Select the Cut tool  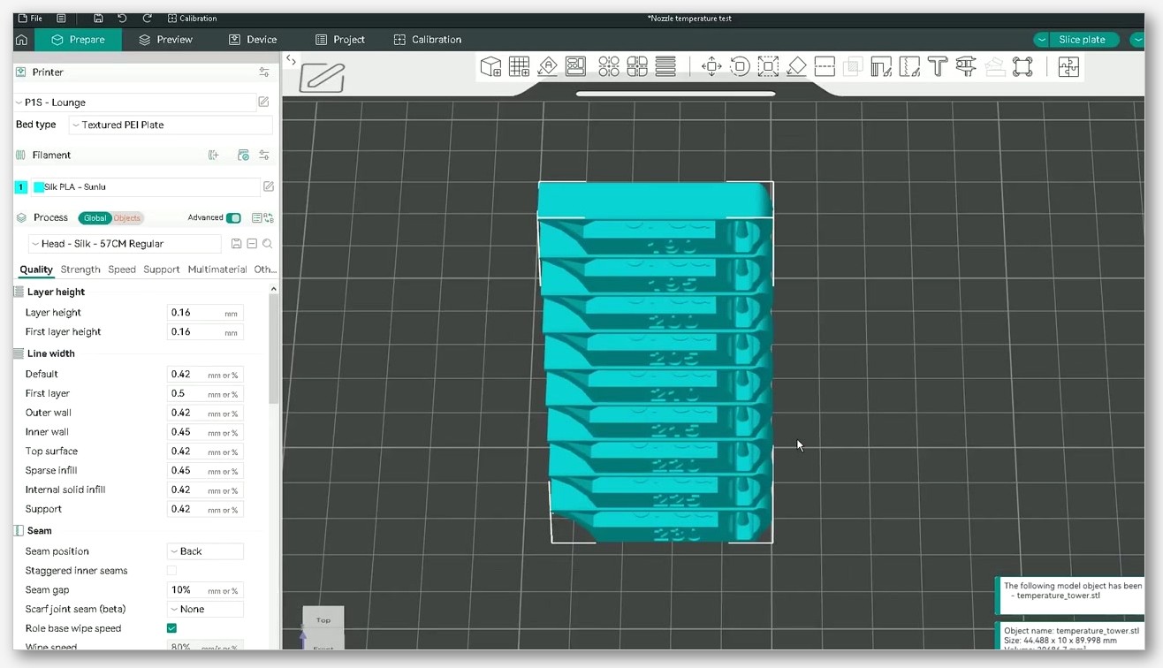pyautogui.click(x=825, y=66)
